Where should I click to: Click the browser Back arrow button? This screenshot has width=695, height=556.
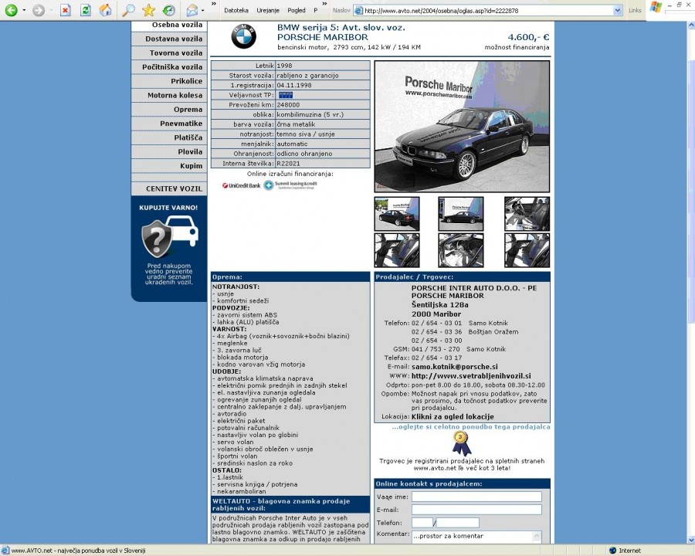tap(11, 10)
